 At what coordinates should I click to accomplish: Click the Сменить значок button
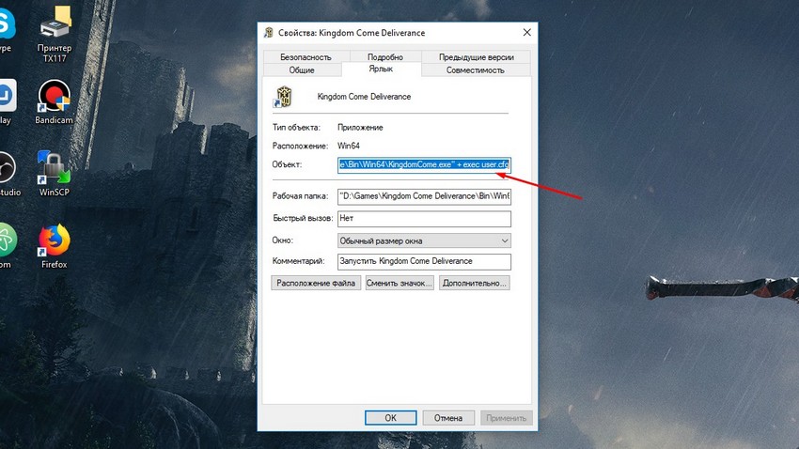[399, 283]
